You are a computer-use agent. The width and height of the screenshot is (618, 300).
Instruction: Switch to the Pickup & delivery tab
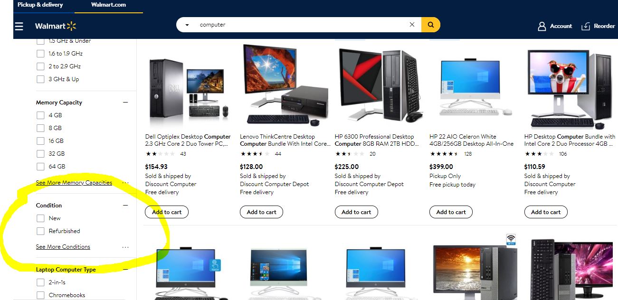(40, 5)
